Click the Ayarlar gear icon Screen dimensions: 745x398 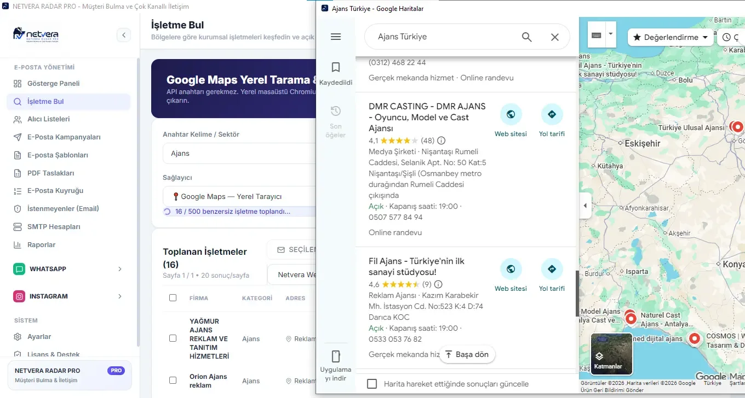[17, 337]
